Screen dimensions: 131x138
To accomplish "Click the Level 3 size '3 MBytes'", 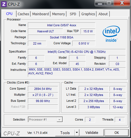I will (94, 107).
